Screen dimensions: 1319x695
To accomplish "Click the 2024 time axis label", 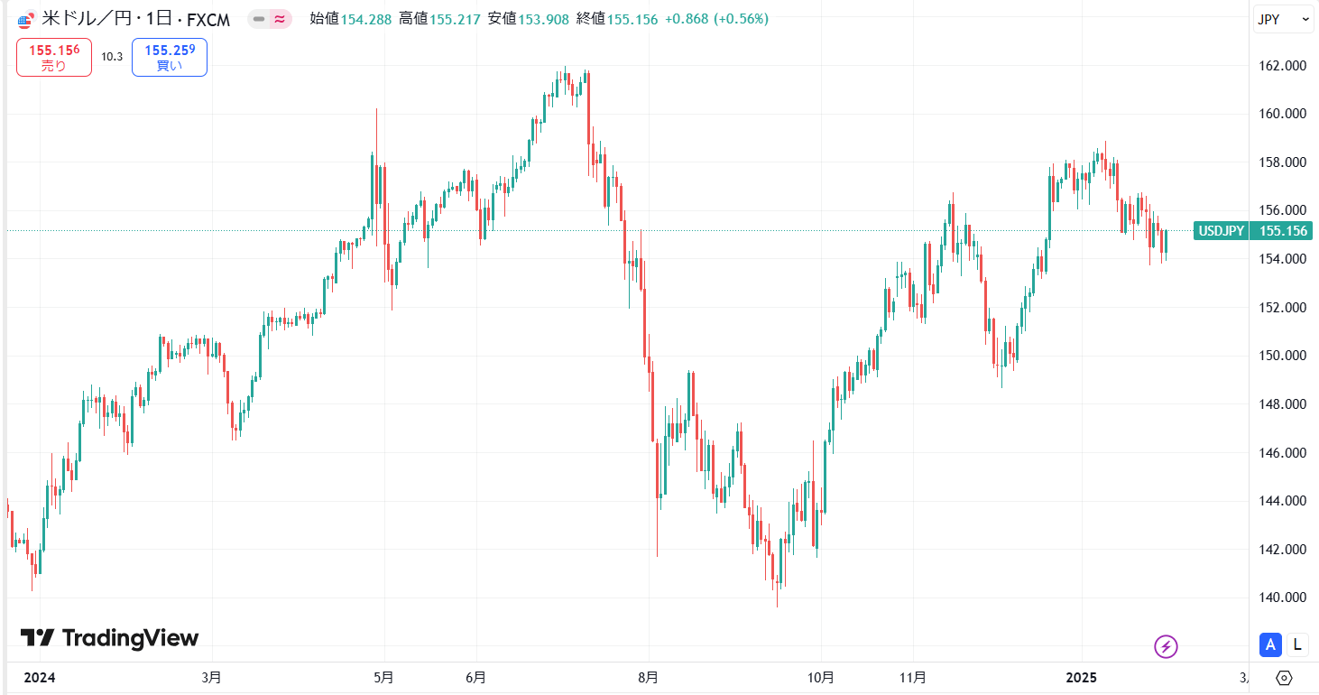I will [38, 677].
